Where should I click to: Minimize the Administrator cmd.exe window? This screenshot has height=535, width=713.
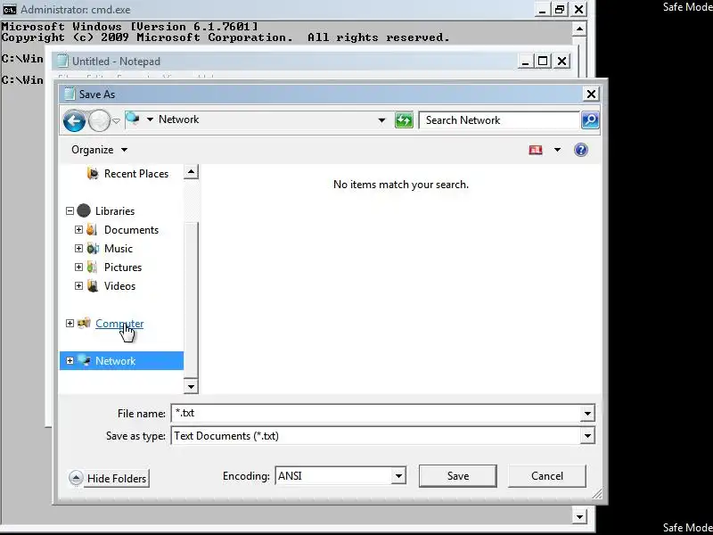click(542, 10)
